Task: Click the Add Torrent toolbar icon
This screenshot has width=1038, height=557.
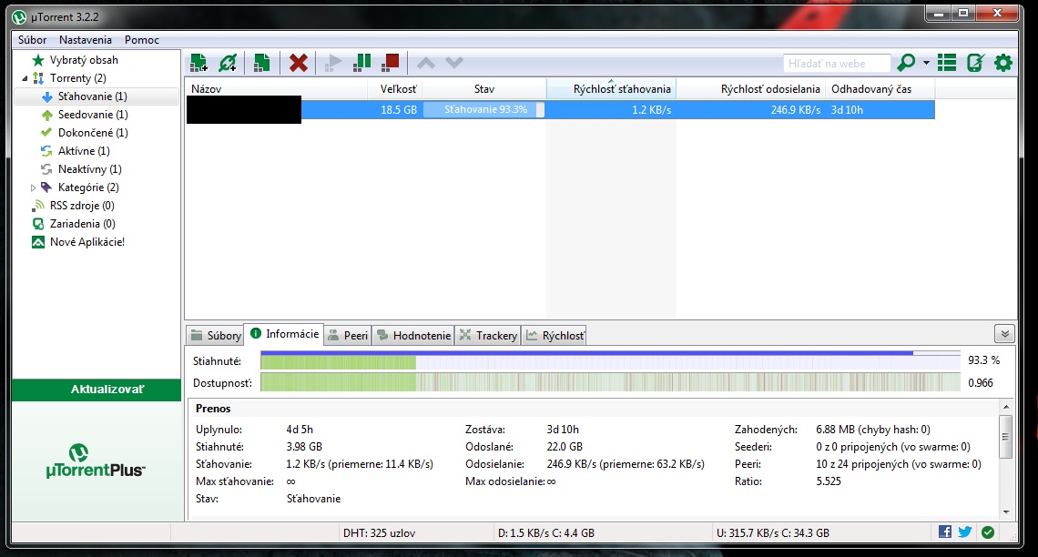Action: click(x=198, y=63)
